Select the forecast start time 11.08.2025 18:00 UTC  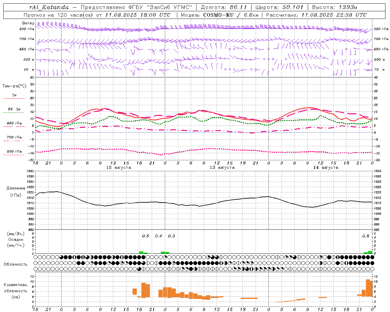[x=138, y=15]
